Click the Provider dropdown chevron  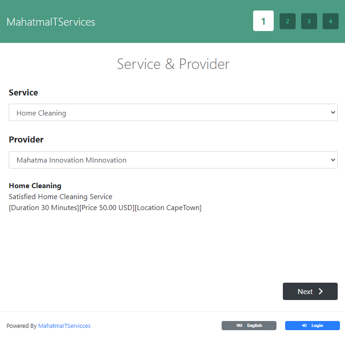point(332,160)
